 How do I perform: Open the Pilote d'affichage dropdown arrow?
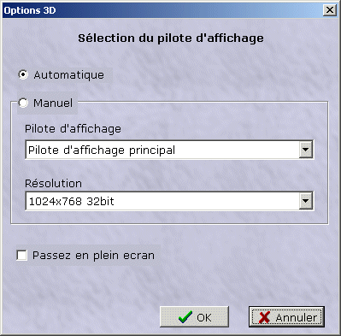point(306,150)
